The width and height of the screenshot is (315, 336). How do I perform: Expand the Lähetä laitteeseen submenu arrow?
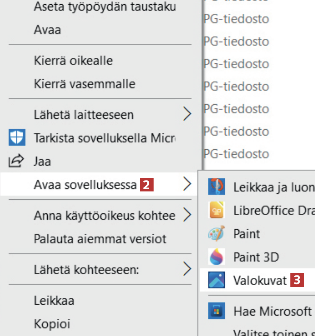pos(188,114)
